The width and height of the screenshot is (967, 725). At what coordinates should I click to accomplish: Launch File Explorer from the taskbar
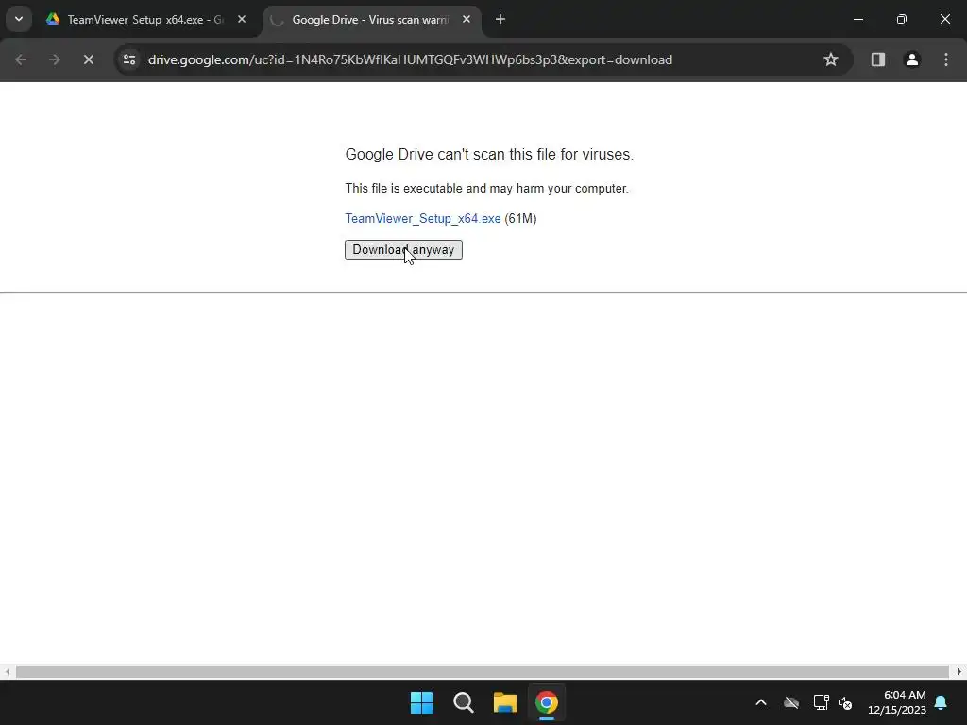[504, 702]
